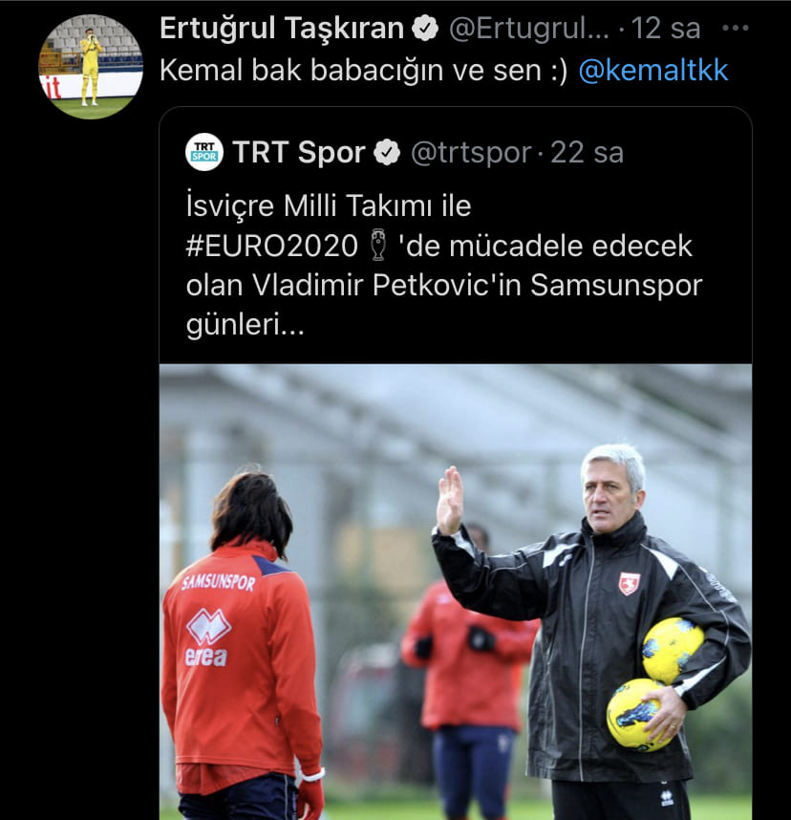Click the #EURO2020 hashtag
This screenshot has width=791, height=820.
click(271, 246)
